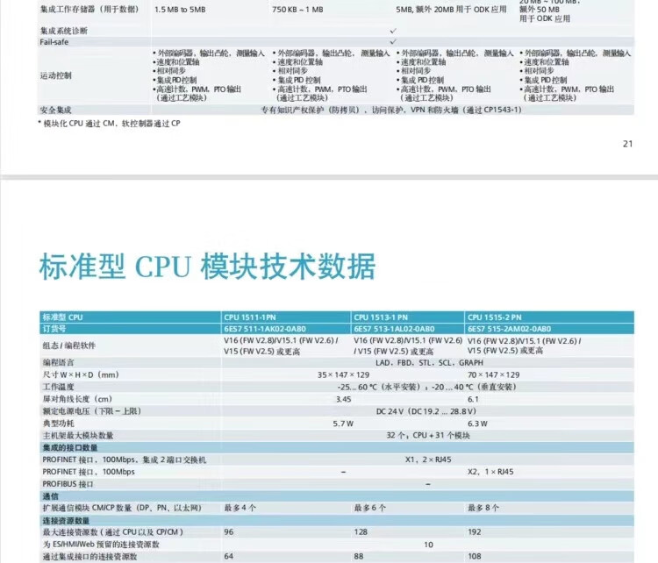
Task: Click the value "DC 24 V (DC 19.2 ... 28.8 V)"
Action: (426, 411)
